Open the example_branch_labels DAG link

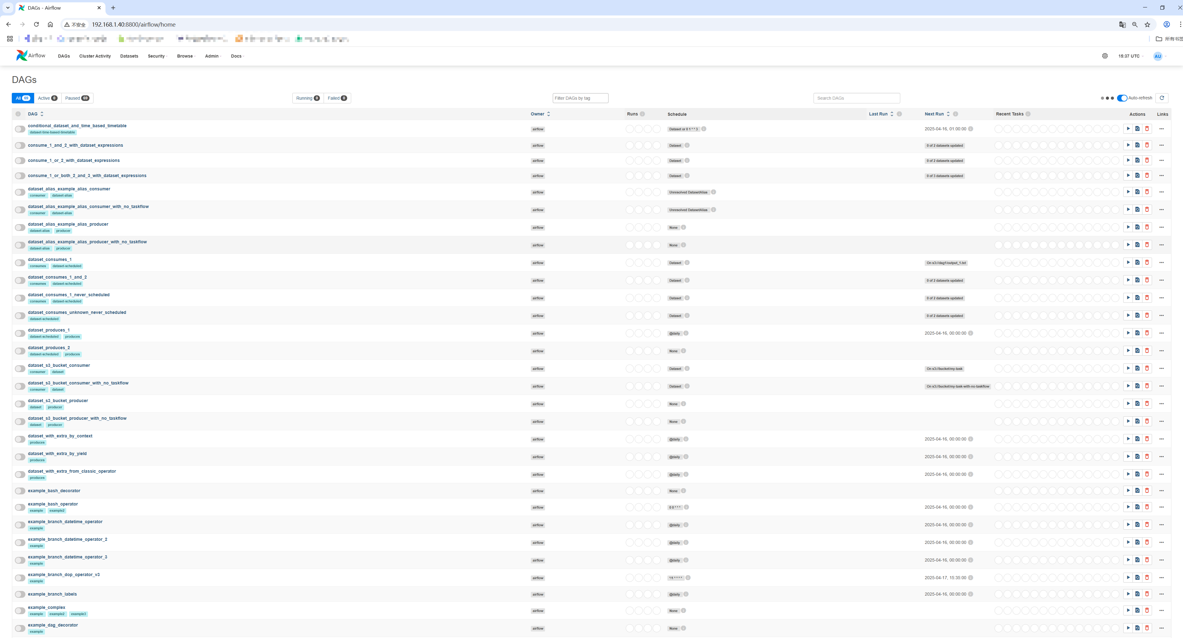[x=52, y=594]
